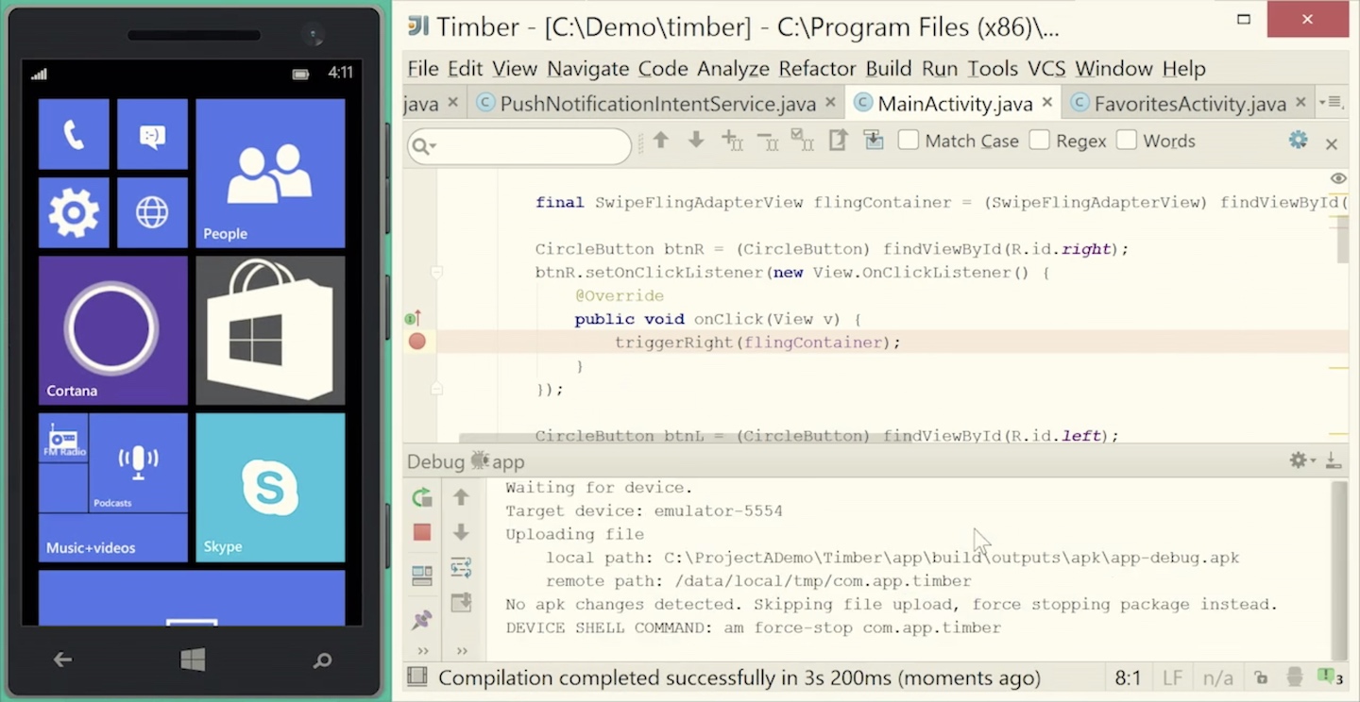The height and width of the screenshot is (702, 1360).
Task: Pin the Debug console tab
Action: pyautogui.click(x=421, y=619)
